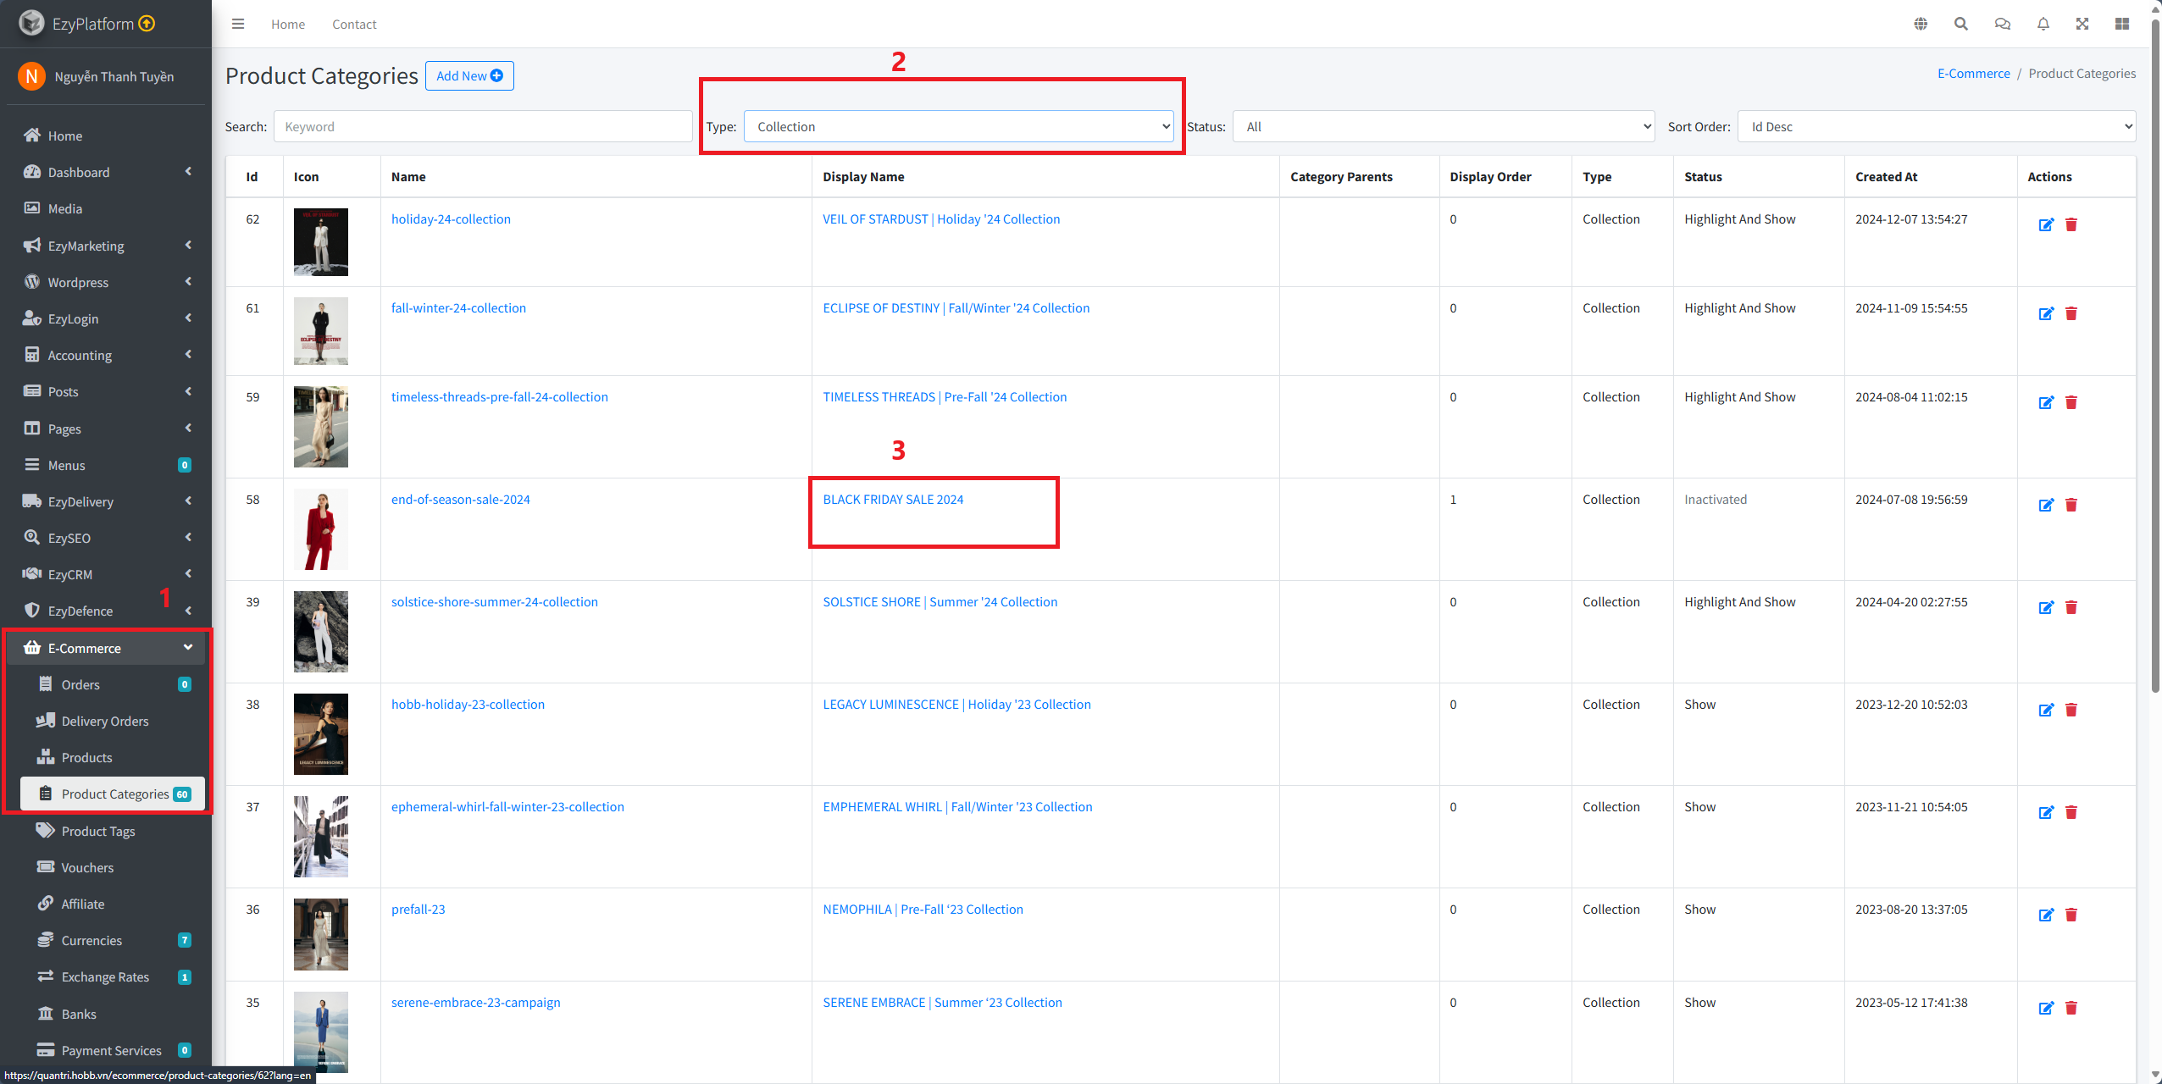Click the search magnifier icon in top bar
Image resolution: width=2162 pixels, height=1084 pixels.
tap(1961, 24)
